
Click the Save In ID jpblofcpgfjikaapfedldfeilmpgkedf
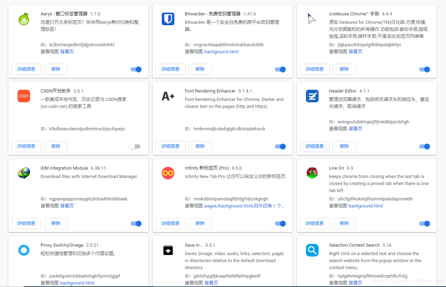coord(227,276)
